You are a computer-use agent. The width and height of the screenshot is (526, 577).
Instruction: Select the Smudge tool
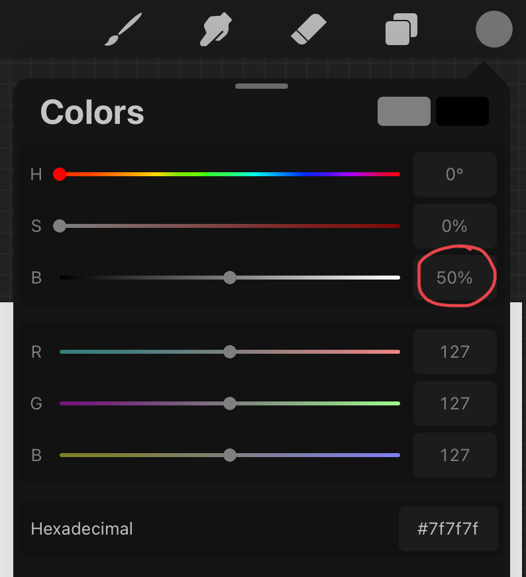click(x=216, y=30)
